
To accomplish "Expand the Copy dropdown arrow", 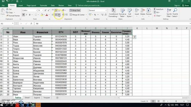I will [x=14, y=12].
